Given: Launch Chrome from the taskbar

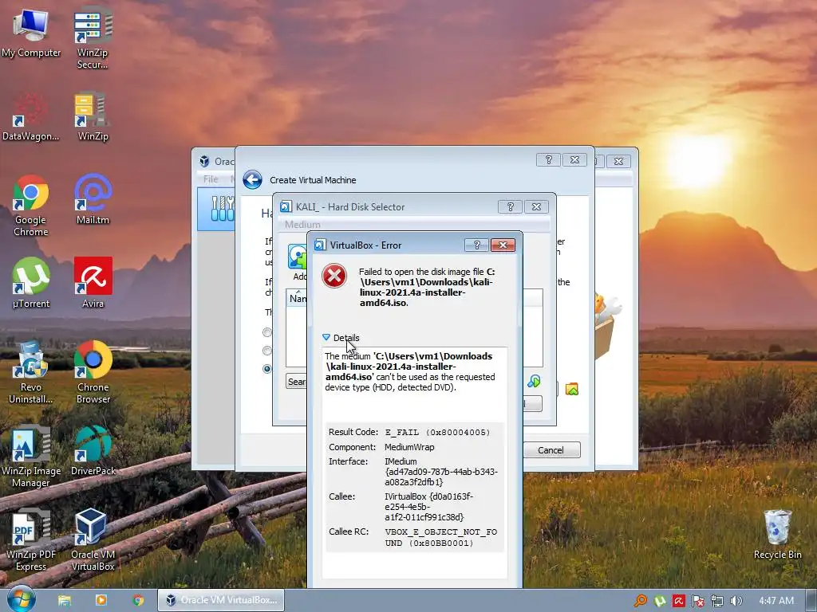Looking at the screenshot, I should [138, 601].
